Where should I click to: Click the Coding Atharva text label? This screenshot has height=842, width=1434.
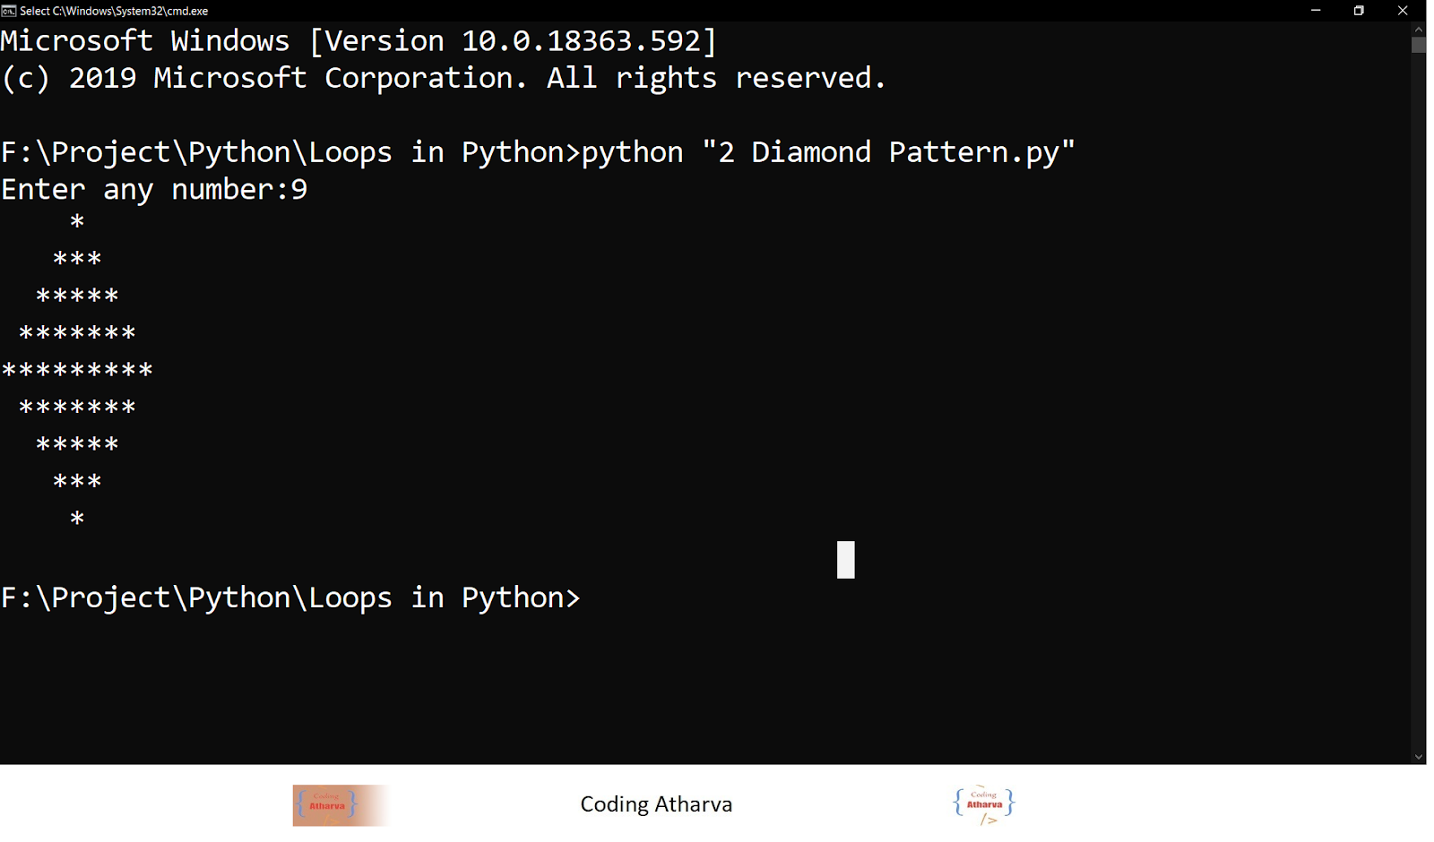656,803
